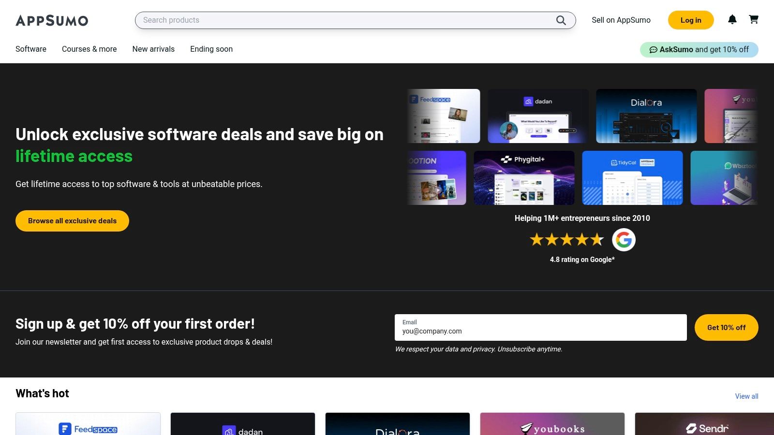Viewport: 774px width, 435px height.
Task: Open the youbooks hero thumbnail
Action: (x=731, y=116)
